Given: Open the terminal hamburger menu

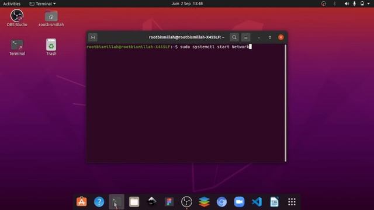Looking at the screenshot, I should click(245, 37).
